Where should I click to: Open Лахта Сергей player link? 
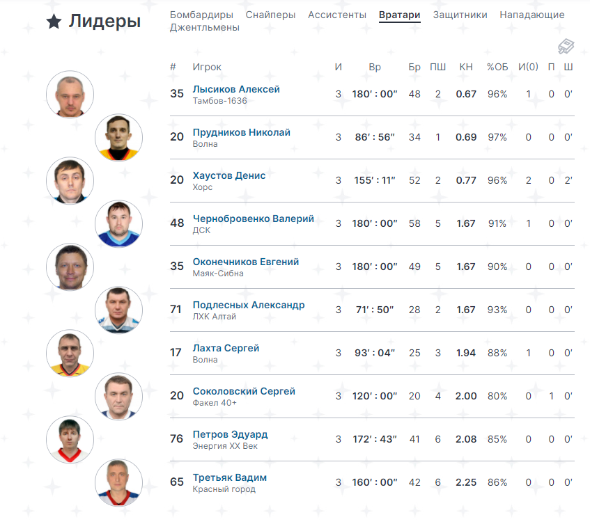point(226,348)
